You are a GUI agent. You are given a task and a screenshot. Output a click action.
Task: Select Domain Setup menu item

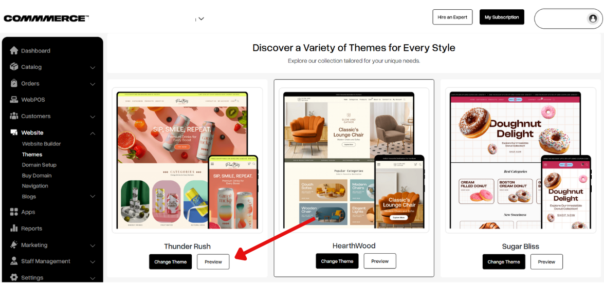coord(39,165)
